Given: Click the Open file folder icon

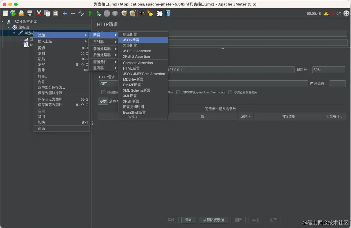Looking at the screenshot, I should point(21,13).
